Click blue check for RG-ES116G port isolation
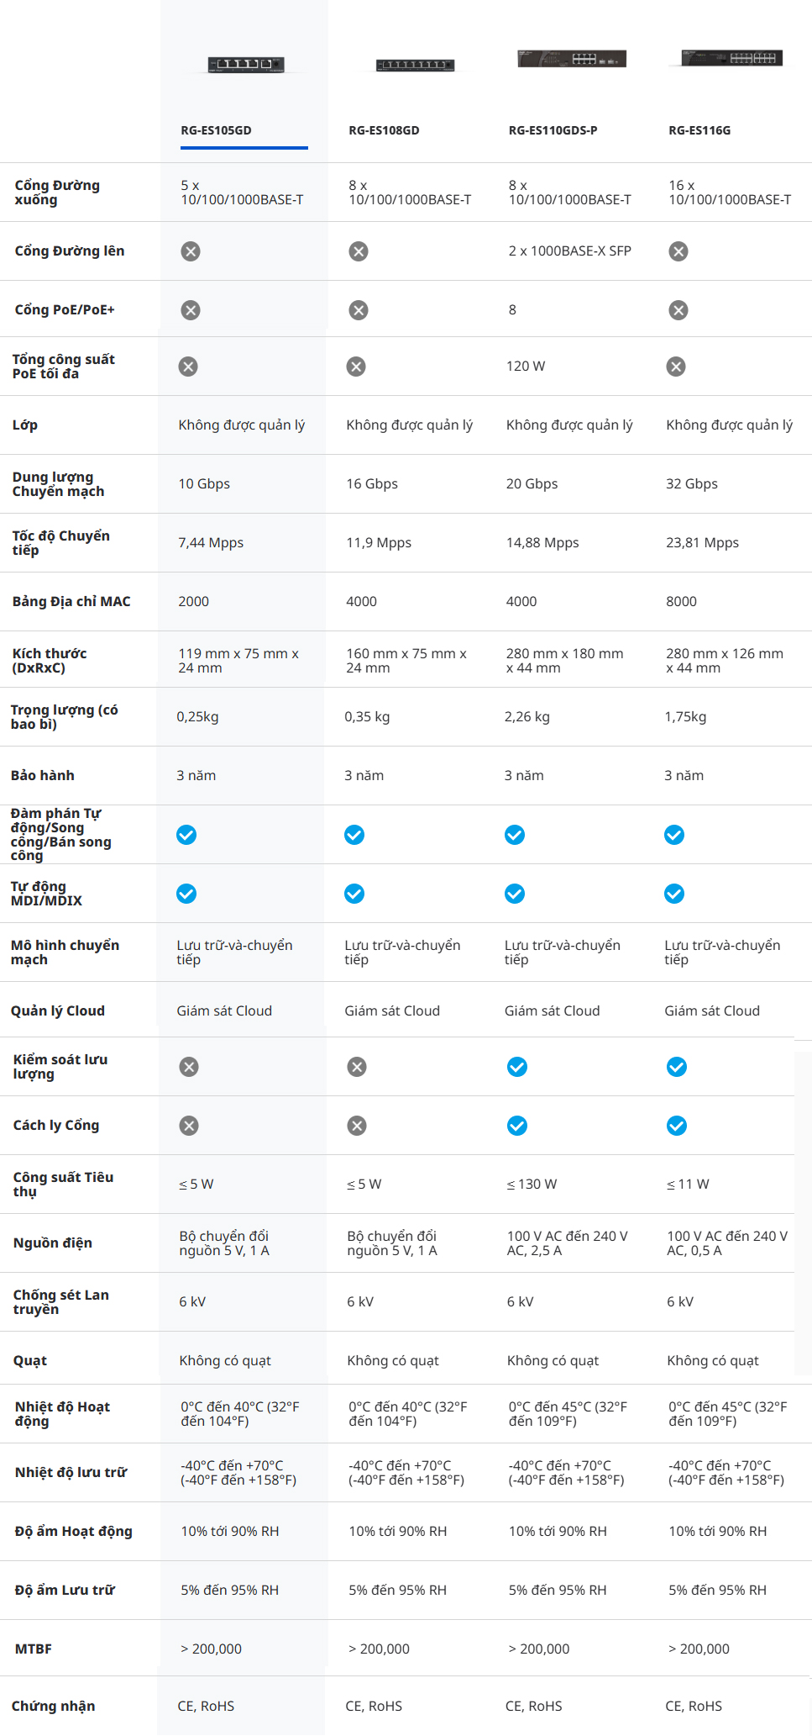 677,1126
